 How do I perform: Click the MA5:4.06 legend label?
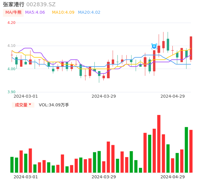pos(35,13)
